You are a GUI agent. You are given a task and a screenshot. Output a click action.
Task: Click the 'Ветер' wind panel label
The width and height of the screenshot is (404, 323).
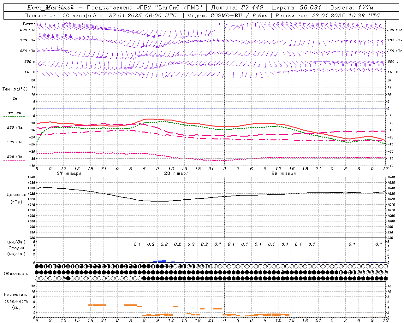(29, 24)
